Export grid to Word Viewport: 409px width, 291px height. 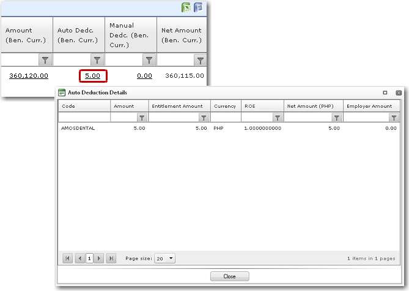pos(199,7)
